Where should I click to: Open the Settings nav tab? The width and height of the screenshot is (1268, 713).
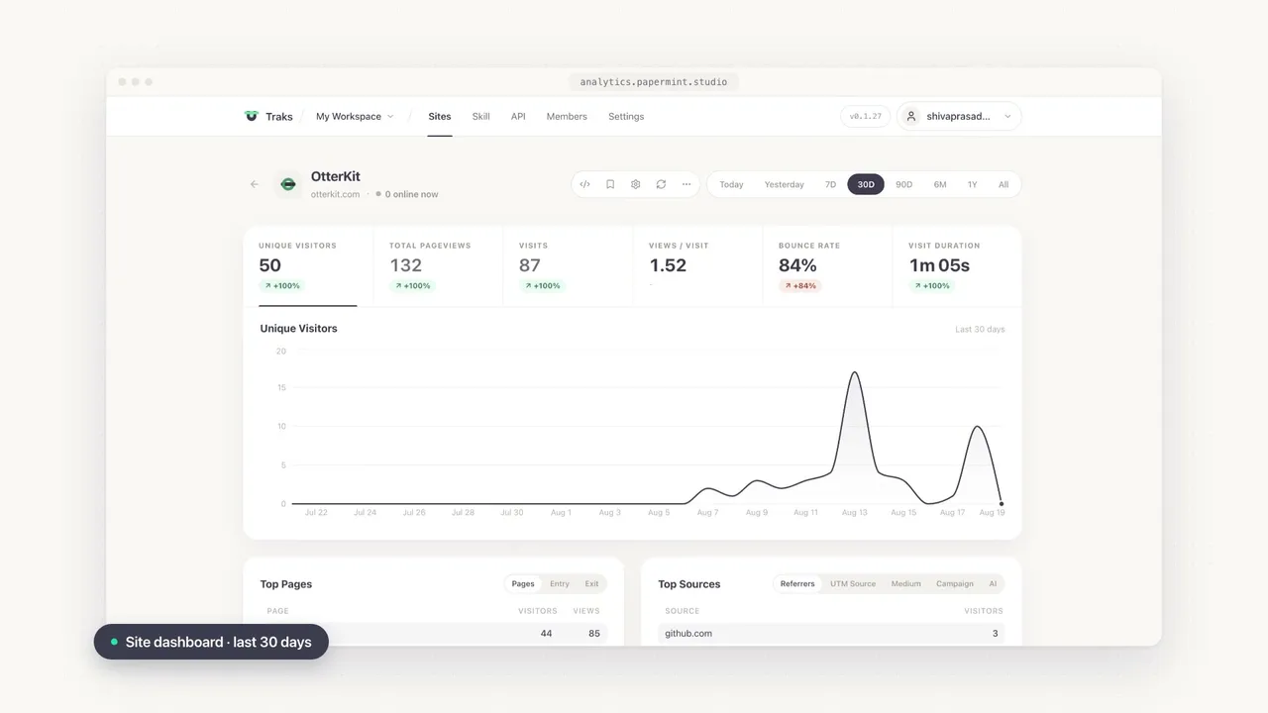626,116
